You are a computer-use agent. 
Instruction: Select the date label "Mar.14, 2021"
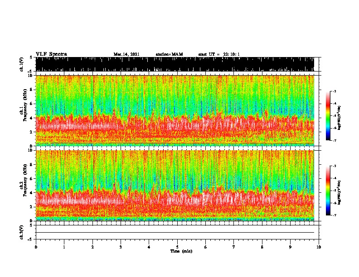click(126, 54)
